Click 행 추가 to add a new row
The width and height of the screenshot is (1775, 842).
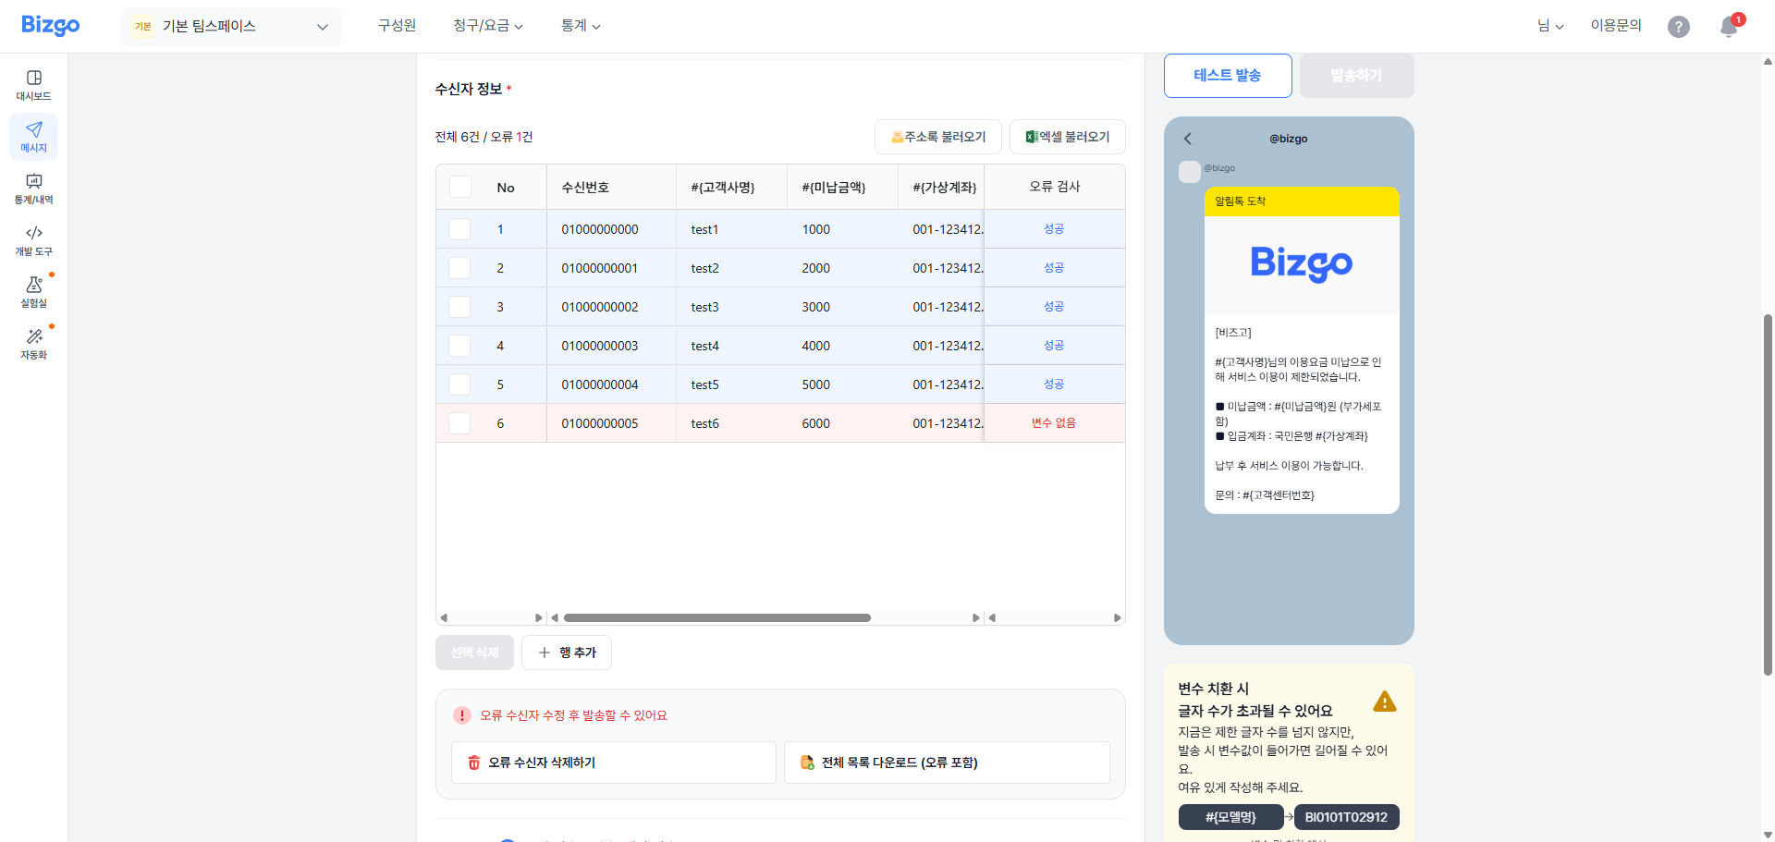point(566,652)
